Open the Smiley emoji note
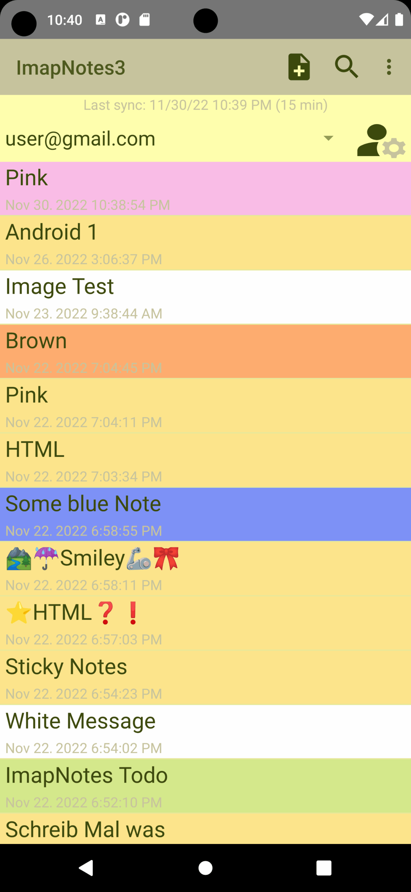The image size is (411, 892). [x=205, y=569]
